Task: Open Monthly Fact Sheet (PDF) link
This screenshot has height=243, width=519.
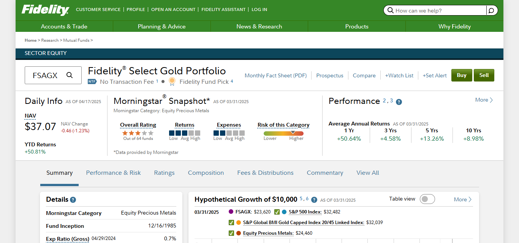Action: [x=275, y=75]
